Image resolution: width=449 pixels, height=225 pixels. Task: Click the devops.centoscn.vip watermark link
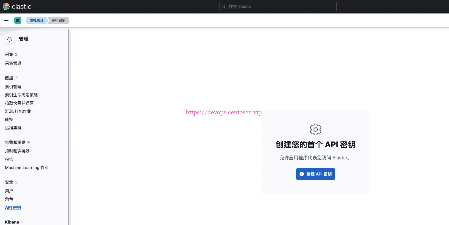[224, 112]
